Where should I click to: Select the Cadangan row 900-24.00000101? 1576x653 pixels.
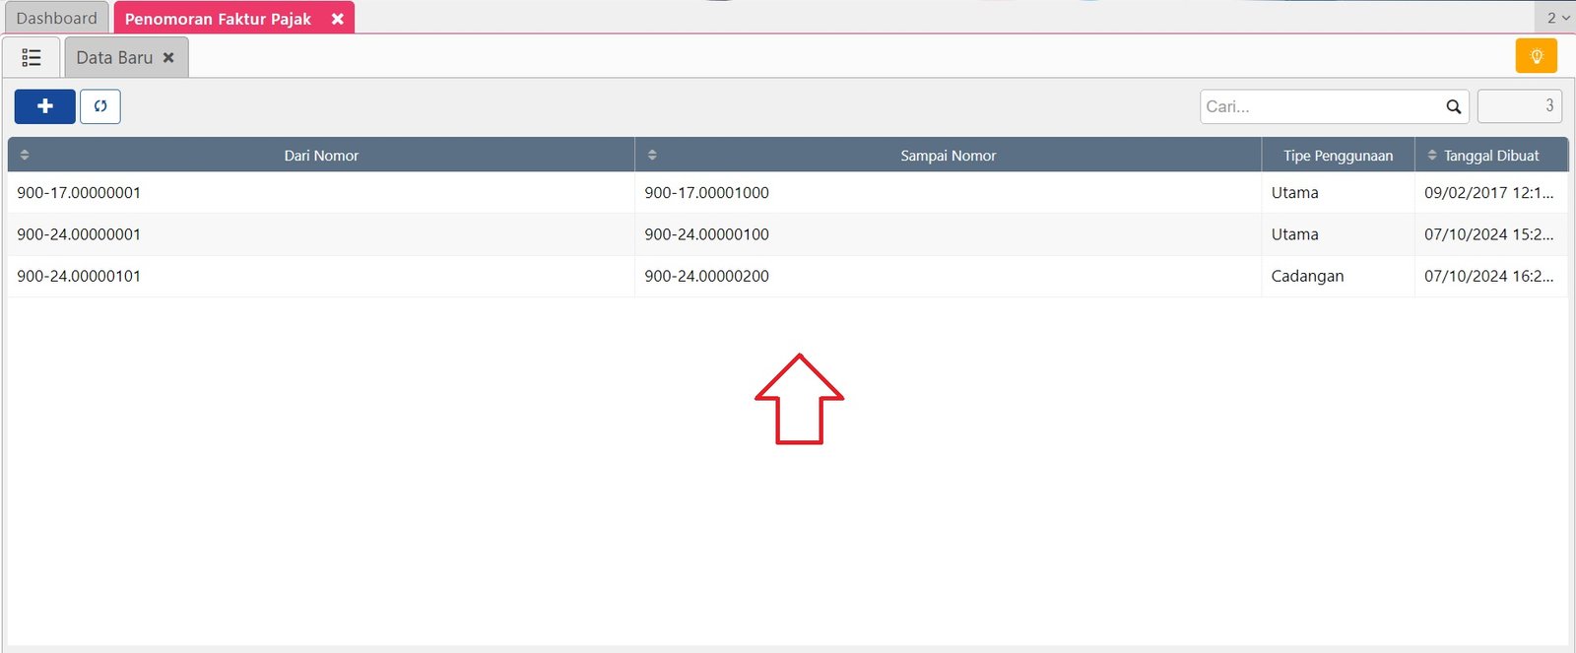(79, 277)
